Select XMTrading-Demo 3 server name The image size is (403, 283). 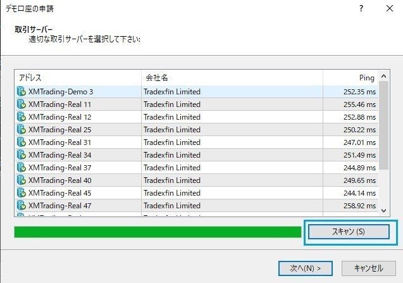point(61,92)
